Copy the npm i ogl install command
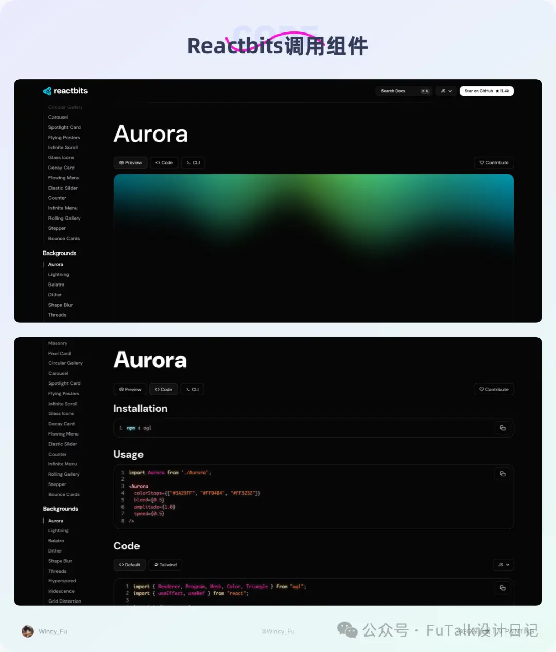Screen dimensions: 556x652 (x=502, y=428)
